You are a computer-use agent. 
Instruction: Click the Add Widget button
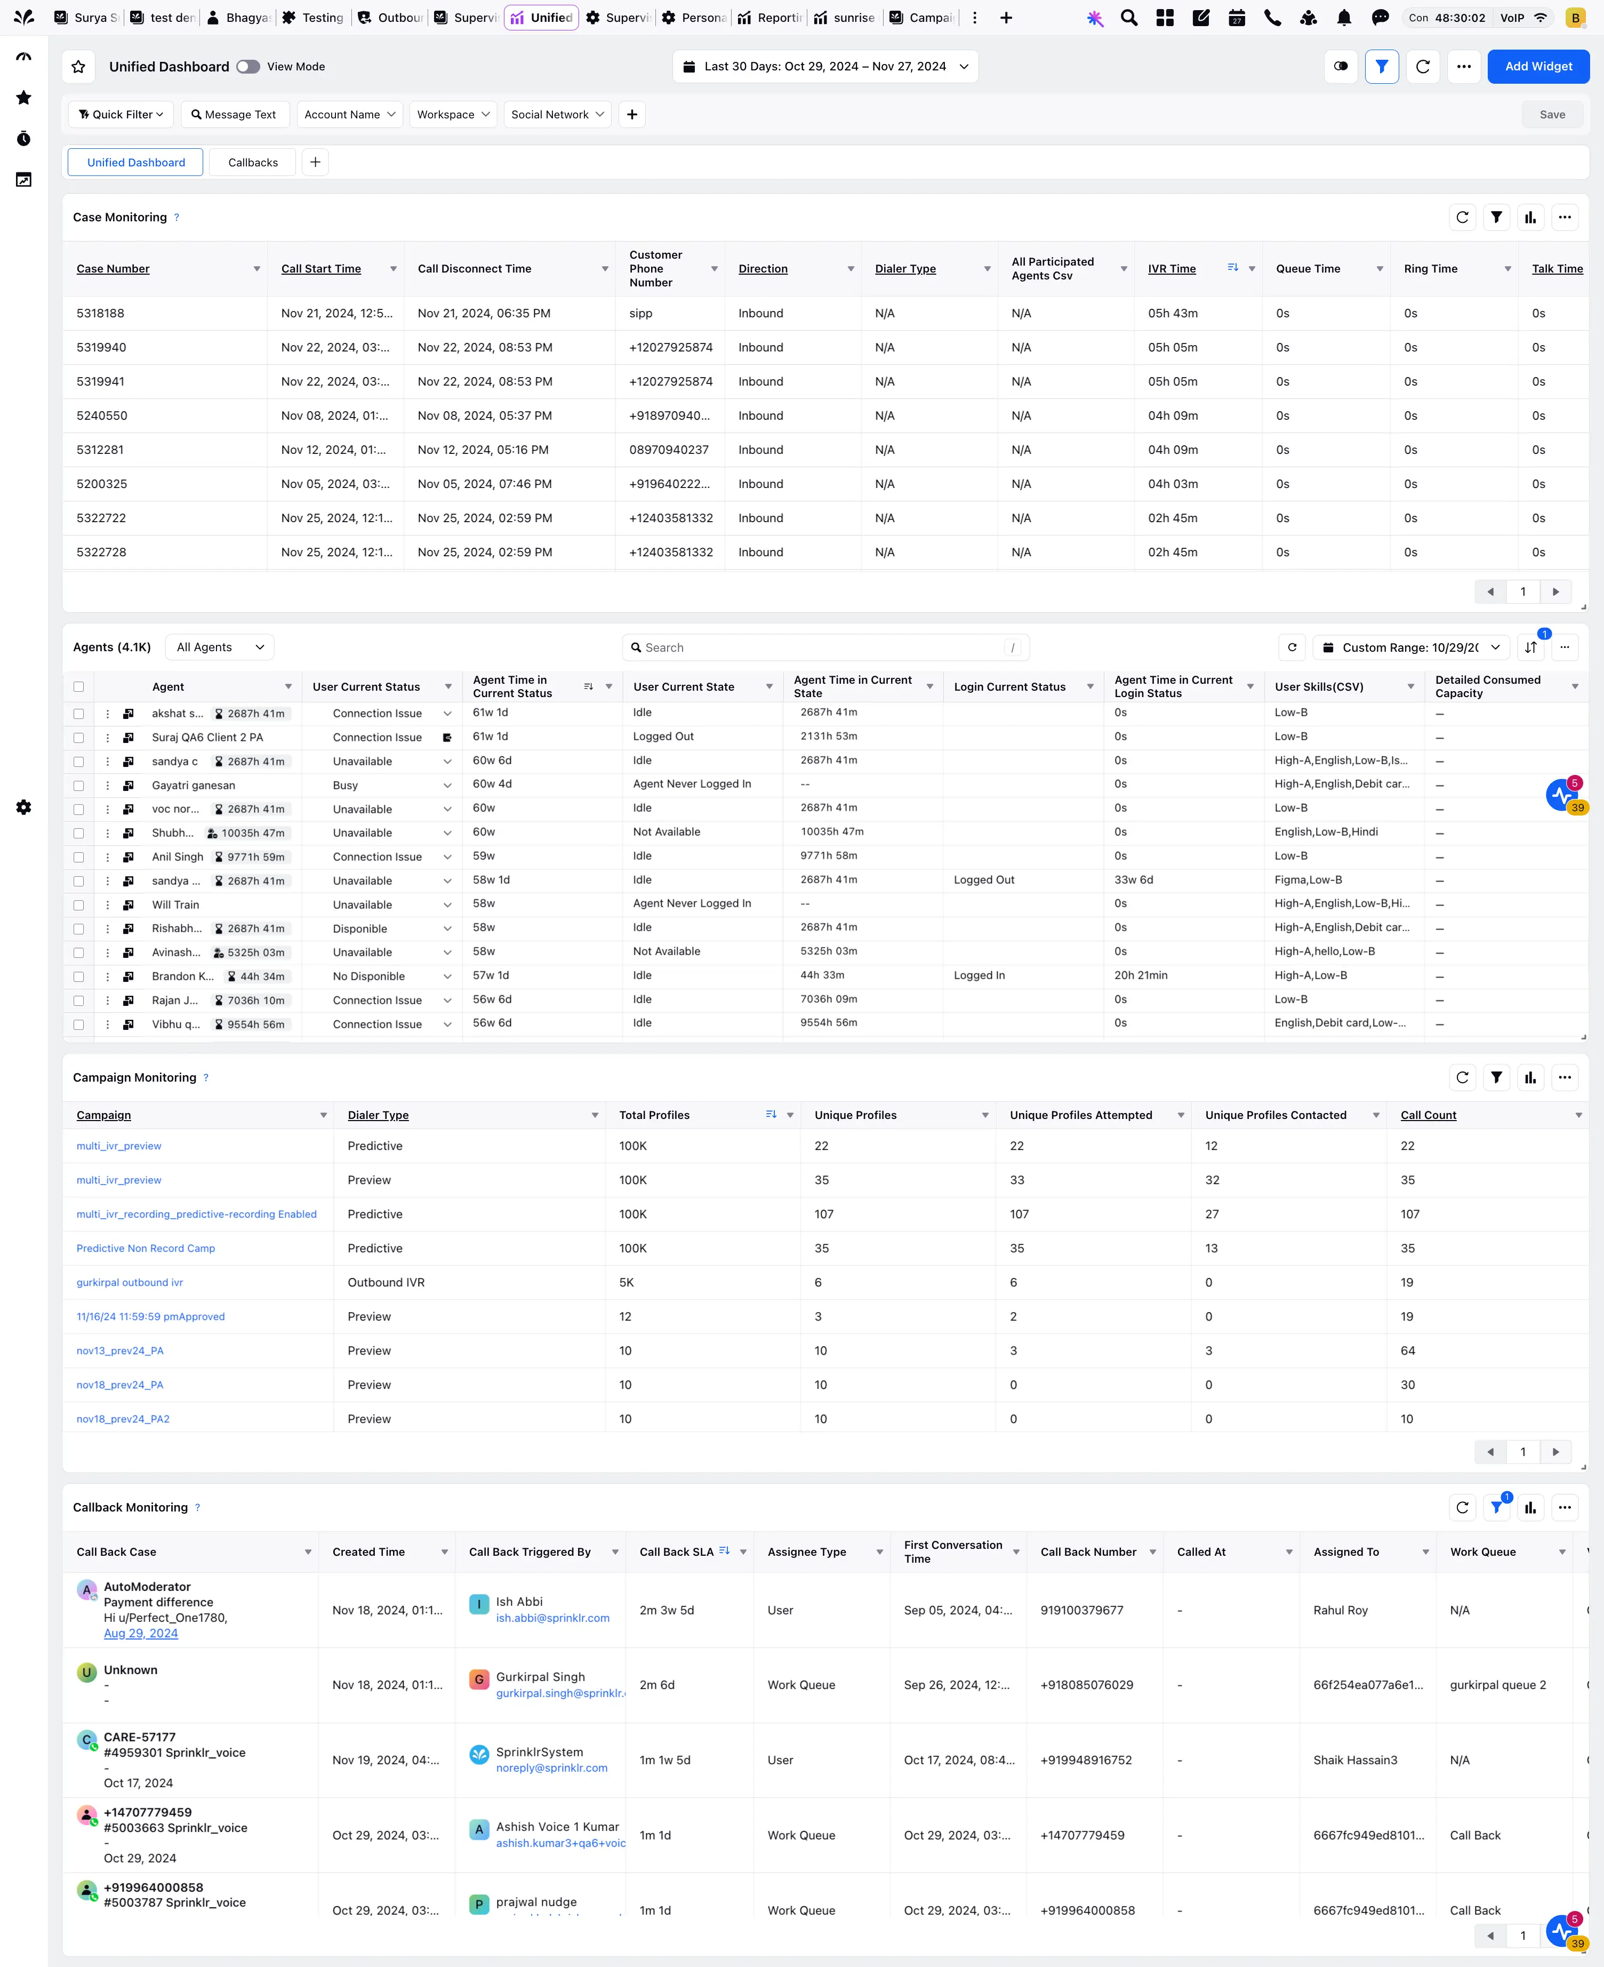1537,66
